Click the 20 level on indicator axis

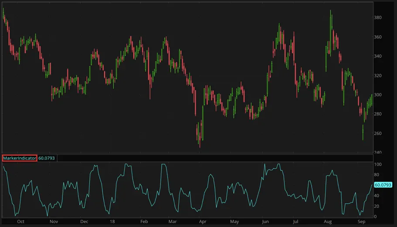(x=377, y=206)
